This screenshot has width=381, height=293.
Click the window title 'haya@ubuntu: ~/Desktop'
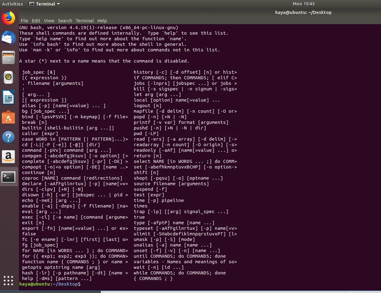point(303,12)
